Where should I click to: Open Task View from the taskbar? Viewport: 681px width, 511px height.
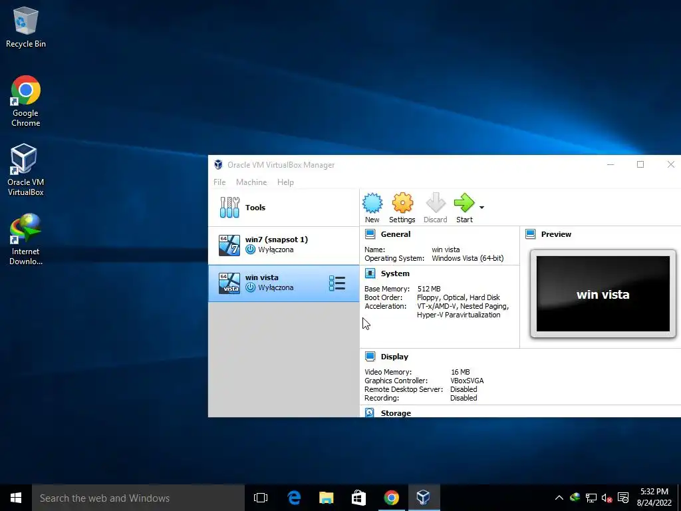[261, 498]
